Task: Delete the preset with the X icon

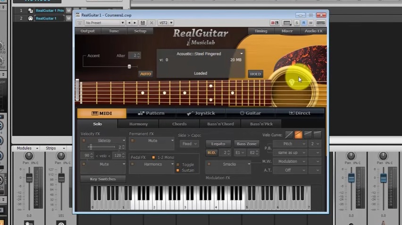Action: [151, 23]
